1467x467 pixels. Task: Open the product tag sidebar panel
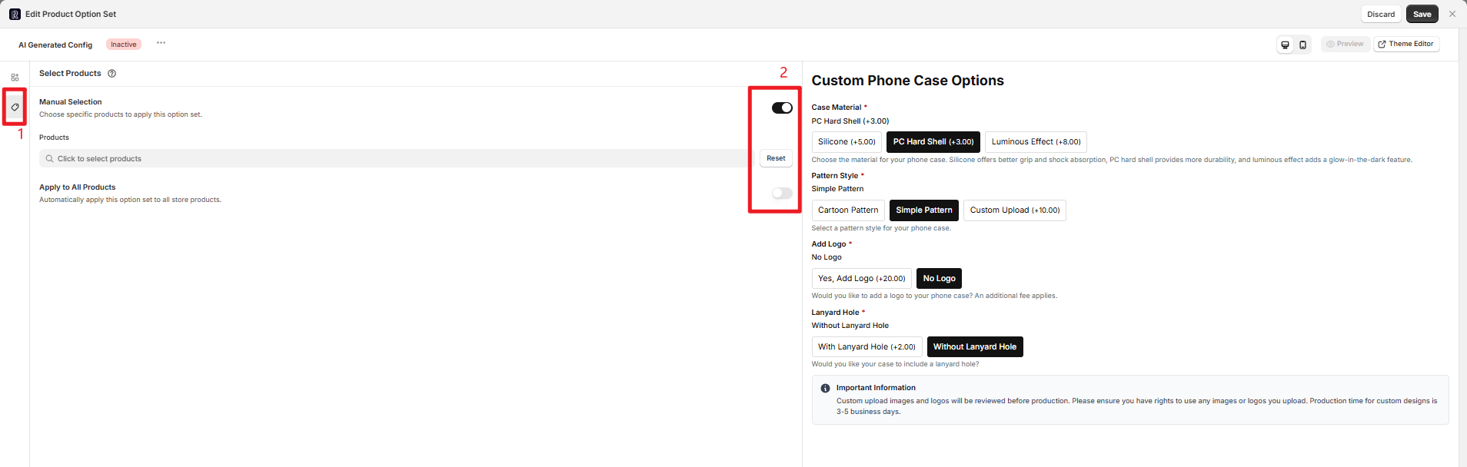(x=15, y=107)
